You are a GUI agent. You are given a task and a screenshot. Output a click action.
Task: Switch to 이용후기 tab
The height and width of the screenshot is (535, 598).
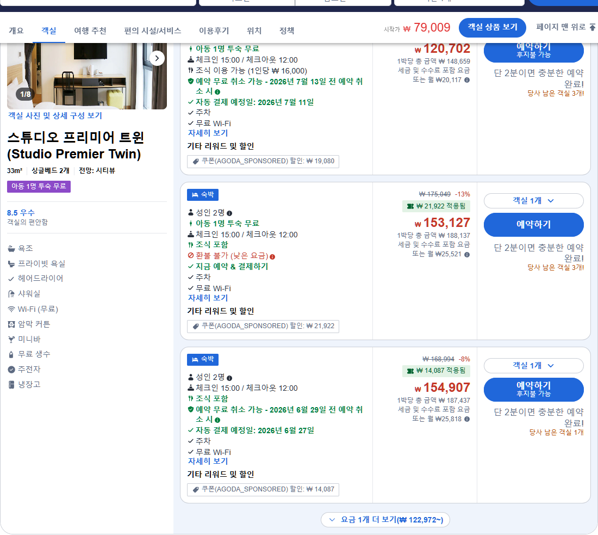tap(214, 30)
